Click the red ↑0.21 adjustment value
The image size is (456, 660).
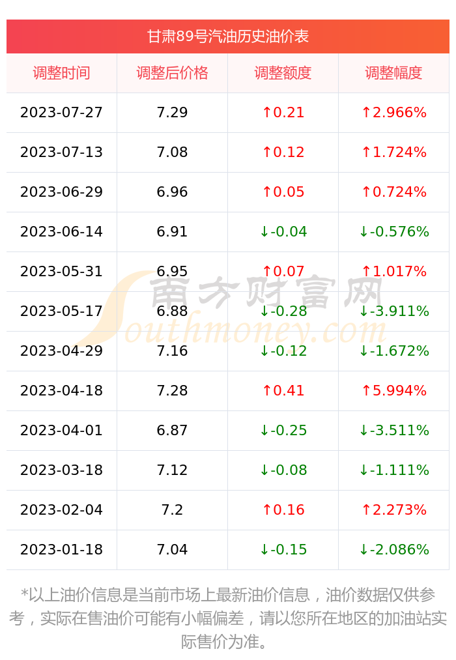coord(283,112)
